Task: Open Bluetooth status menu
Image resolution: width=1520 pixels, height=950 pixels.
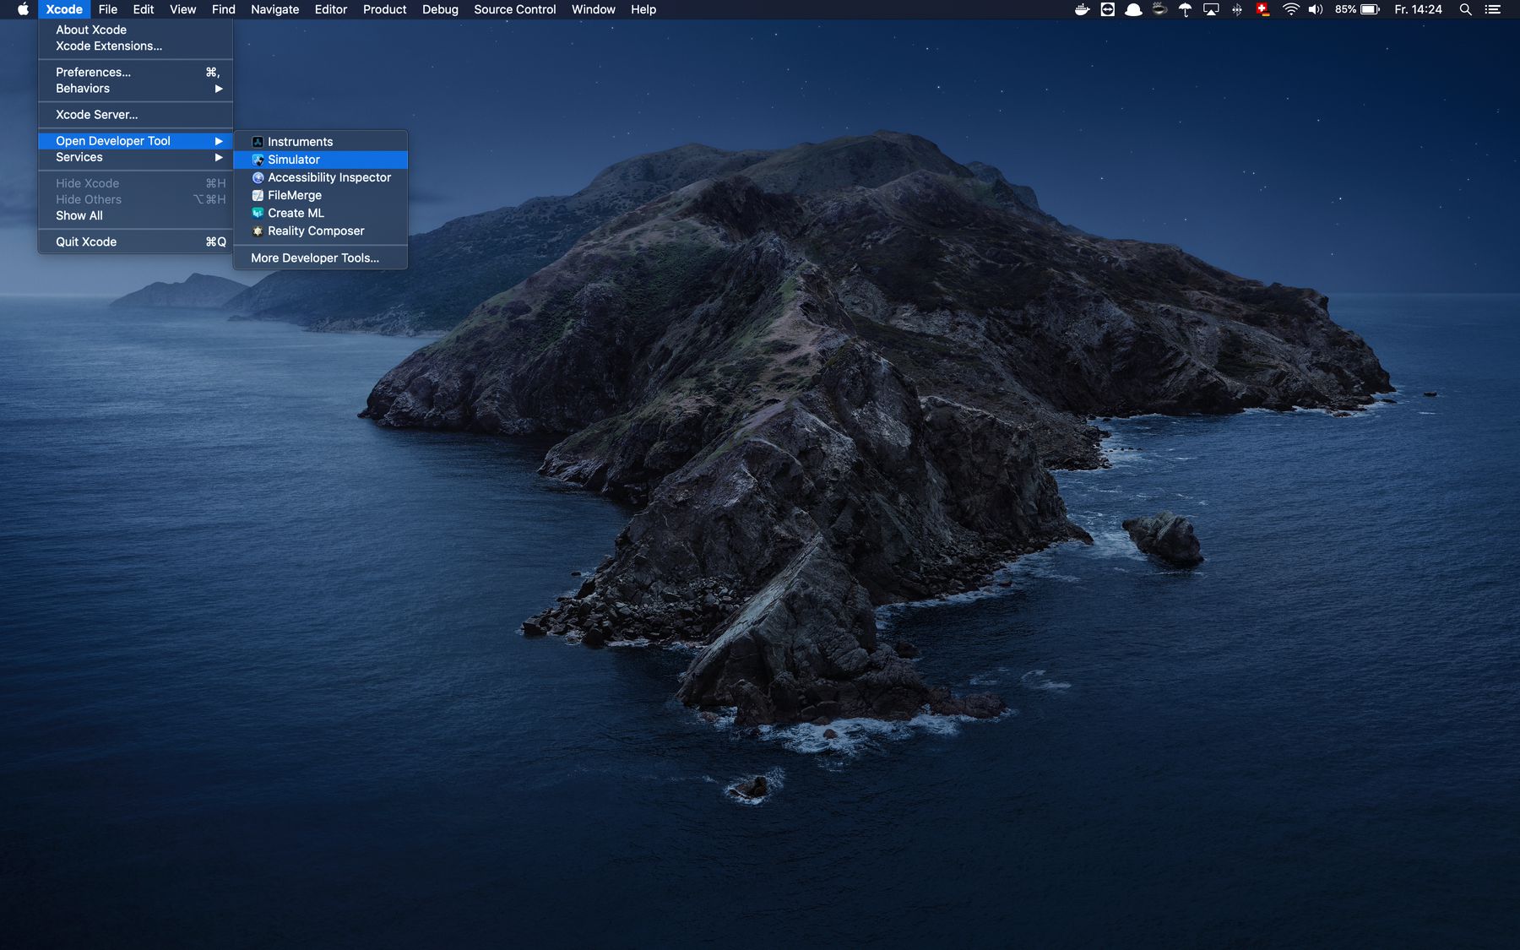Action: coord(1236,9)
